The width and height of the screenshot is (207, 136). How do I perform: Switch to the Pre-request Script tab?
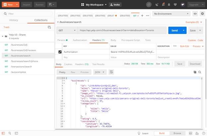pyautogui.click(x=131, y=40)
